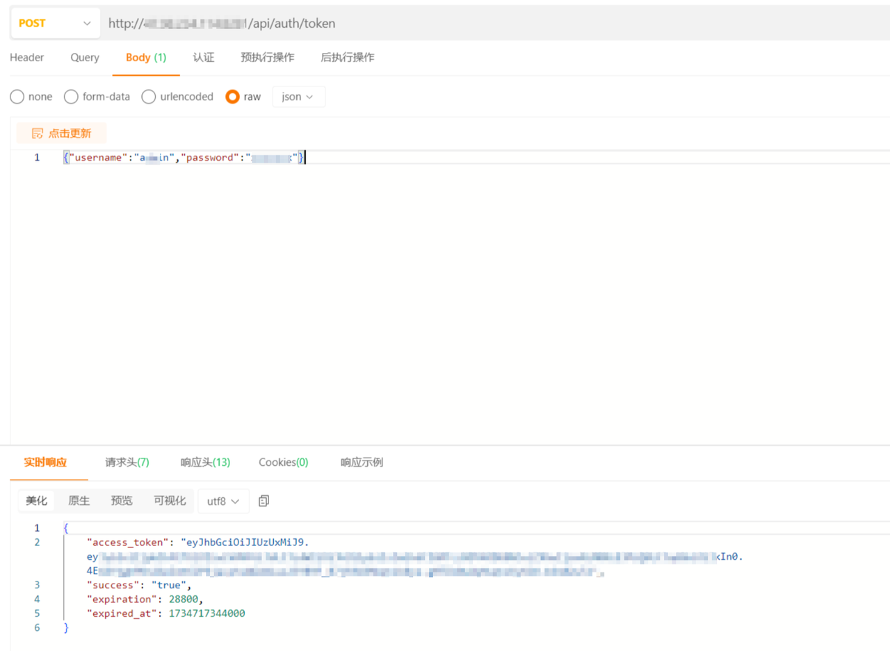The height and width of the screenshot is (651, 890).
Task: Show the 请求头 response tab
Action: 127,463
